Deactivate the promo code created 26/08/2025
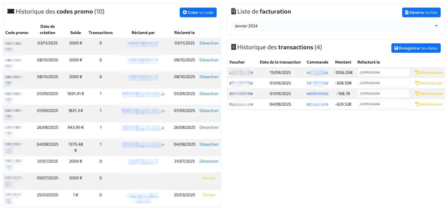The height and width of the screenshot is (211, 448). click(209, 127)
